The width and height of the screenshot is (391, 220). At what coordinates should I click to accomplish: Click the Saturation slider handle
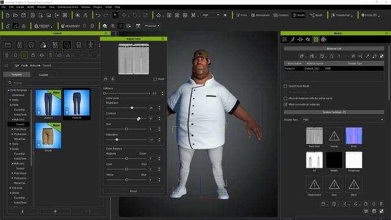(117, 139)
